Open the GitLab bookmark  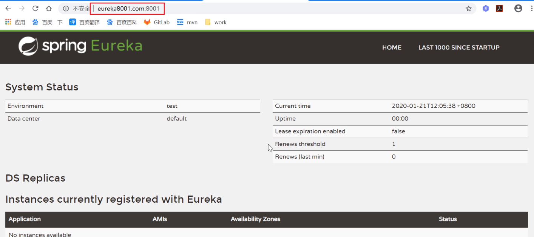pyautogui.click(x=157, y=22)
